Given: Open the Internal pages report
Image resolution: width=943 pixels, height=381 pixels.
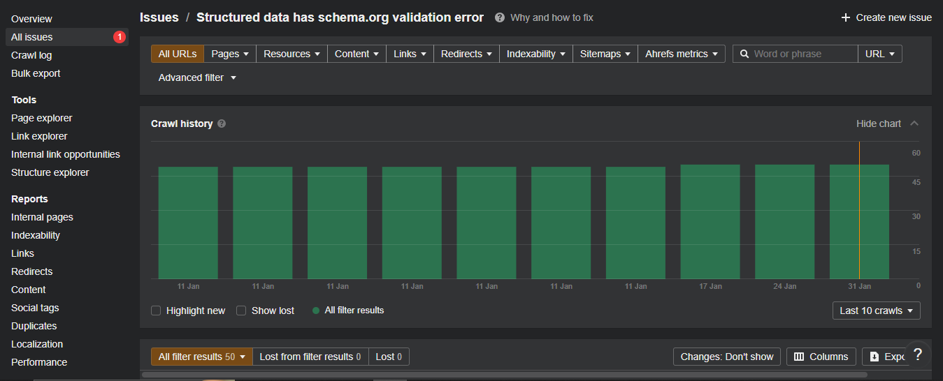Looking at the screenshot, I should pyautogui.click(x=42, y=217).
